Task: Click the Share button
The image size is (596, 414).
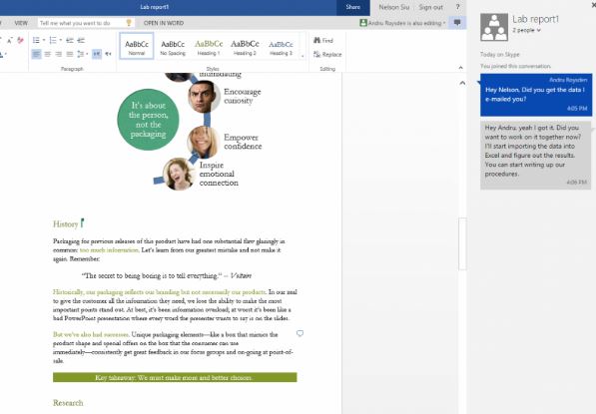Action: click(353, 7)
